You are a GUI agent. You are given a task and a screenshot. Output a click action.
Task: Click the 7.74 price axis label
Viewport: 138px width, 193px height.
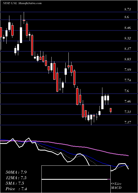[x=128, y=81]
